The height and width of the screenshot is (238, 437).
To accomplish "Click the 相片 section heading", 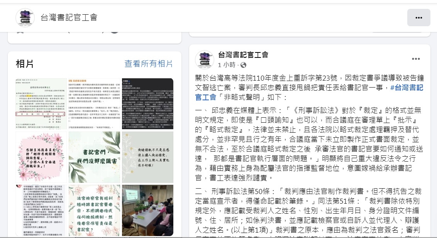I will tap(25, 64).
